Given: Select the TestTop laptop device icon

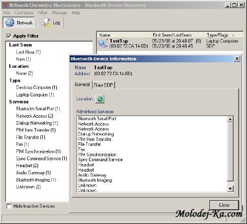Looking at the screenshot, I should tap(103, 44).
